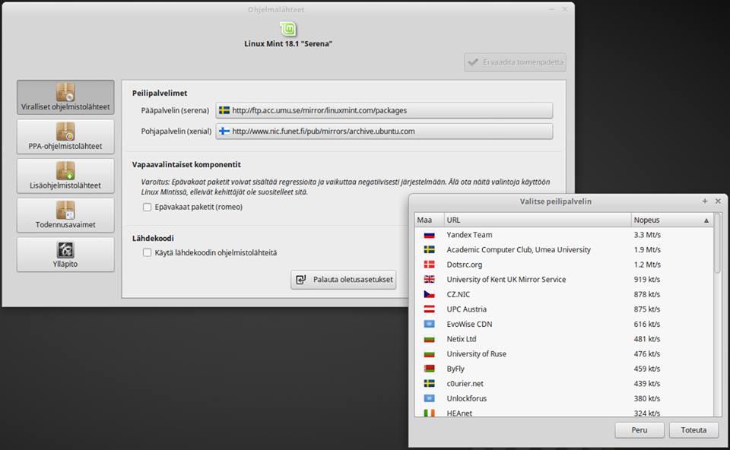Click the 1.9 Mt/s speed value
The width and height of the screenshot is (730, 450).
coord(647,250)
